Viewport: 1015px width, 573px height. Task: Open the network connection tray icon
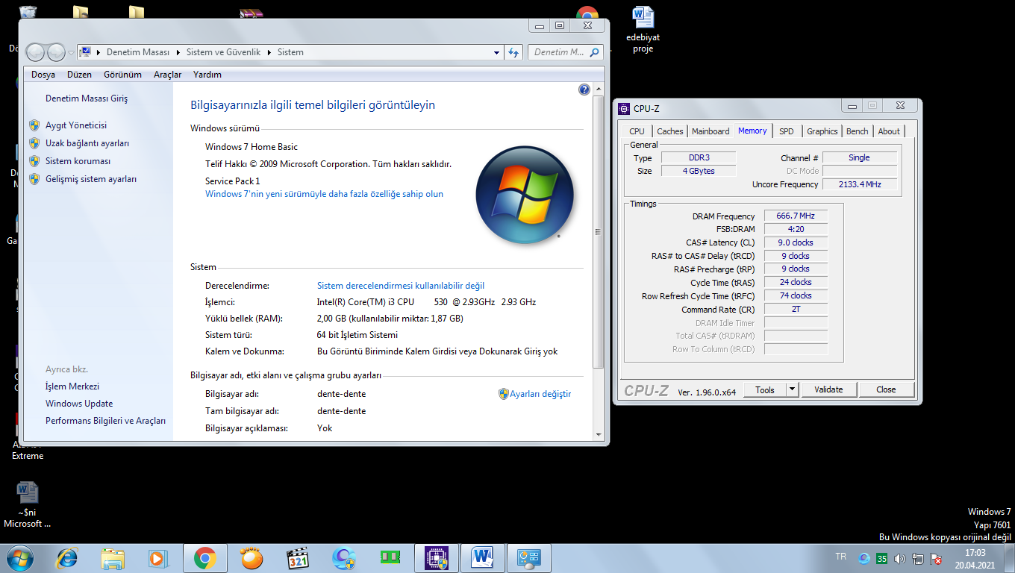coord(917,559)
